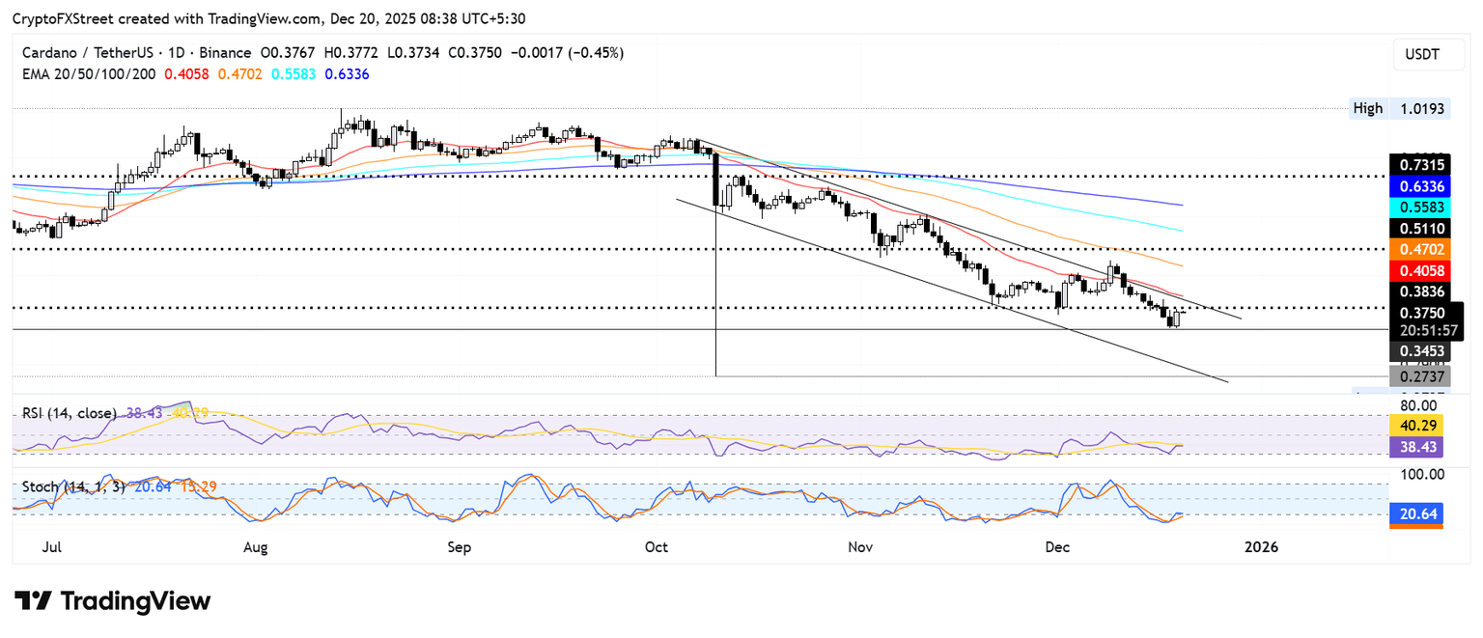Click the Oct label on time axis
Screen dimensions: 1483x638
pyautogui.click(x=657, y=547)
